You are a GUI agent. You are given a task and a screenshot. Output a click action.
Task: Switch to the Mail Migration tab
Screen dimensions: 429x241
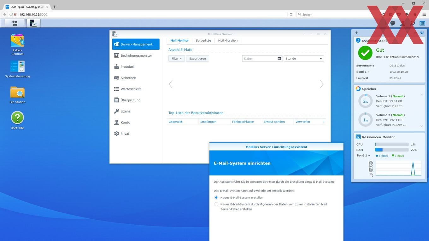(x=228, y=41)
